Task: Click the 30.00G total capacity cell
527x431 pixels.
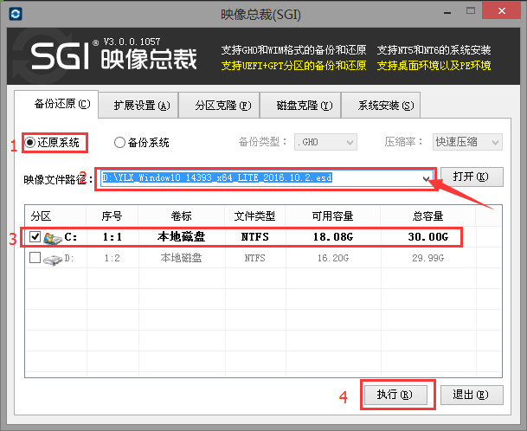Action: [x=428, y=237]
